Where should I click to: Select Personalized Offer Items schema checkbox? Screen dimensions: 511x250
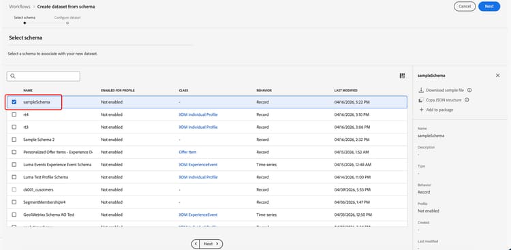[14, 152]
